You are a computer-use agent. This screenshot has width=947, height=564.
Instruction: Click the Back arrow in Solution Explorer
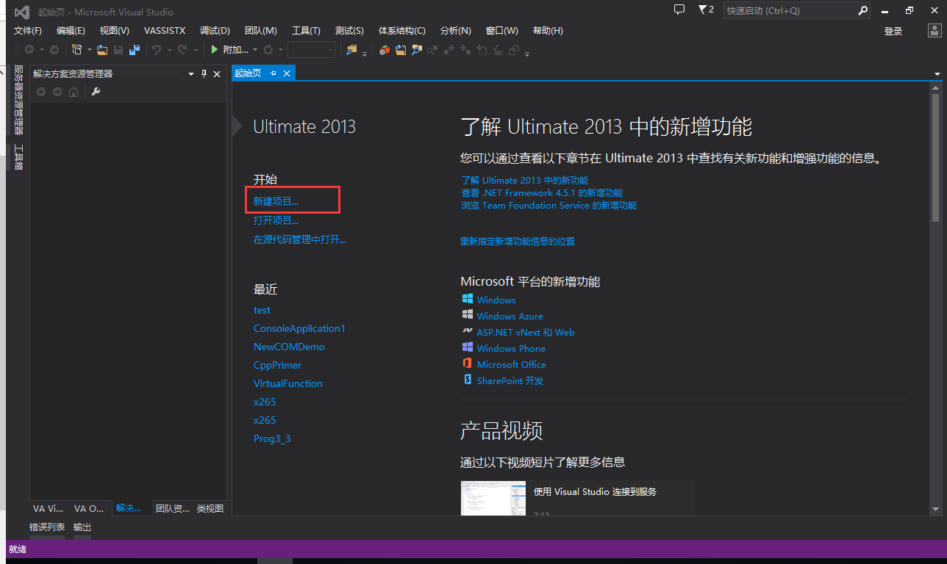pyautogui.click(x=41, y=92)
